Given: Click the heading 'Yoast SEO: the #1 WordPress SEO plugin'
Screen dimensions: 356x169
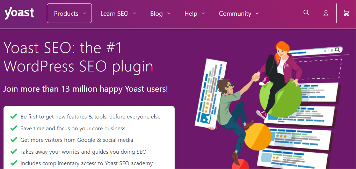Looking at the screenshot, I should [x=79, y=57].
